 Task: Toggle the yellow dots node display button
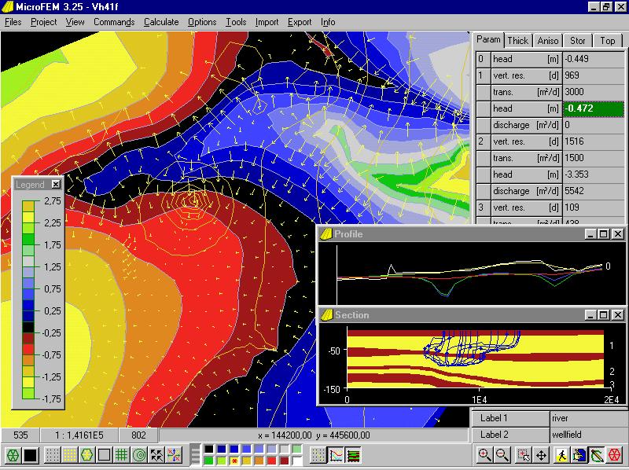click(69, 455)
